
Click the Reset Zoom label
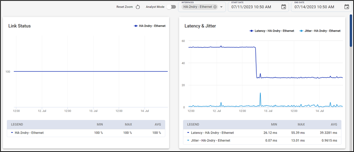pos(124,7)
